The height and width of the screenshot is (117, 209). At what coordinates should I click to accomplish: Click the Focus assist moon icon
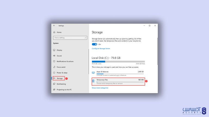coord(54,67)
